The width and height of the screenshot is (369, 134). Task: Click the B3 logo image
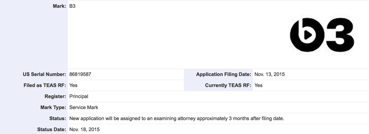point(322,35)
